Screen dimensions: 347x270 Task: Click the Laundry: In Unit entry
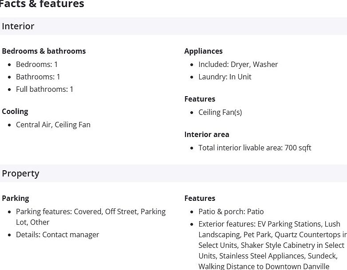[x=225, y=77]
